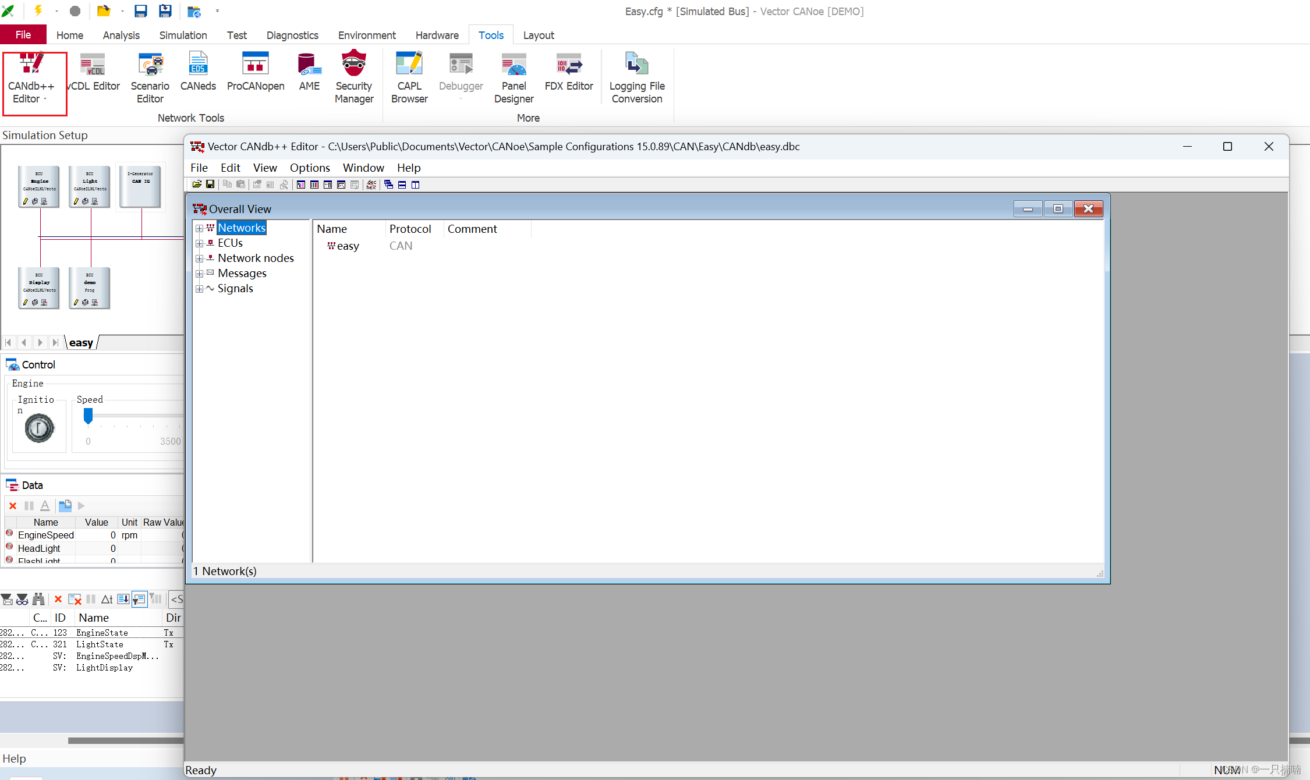The width and height of the screenshot is (1310, 780).
Task: Toggle the Ignition switch knob
Action: [x=40, y=428]
